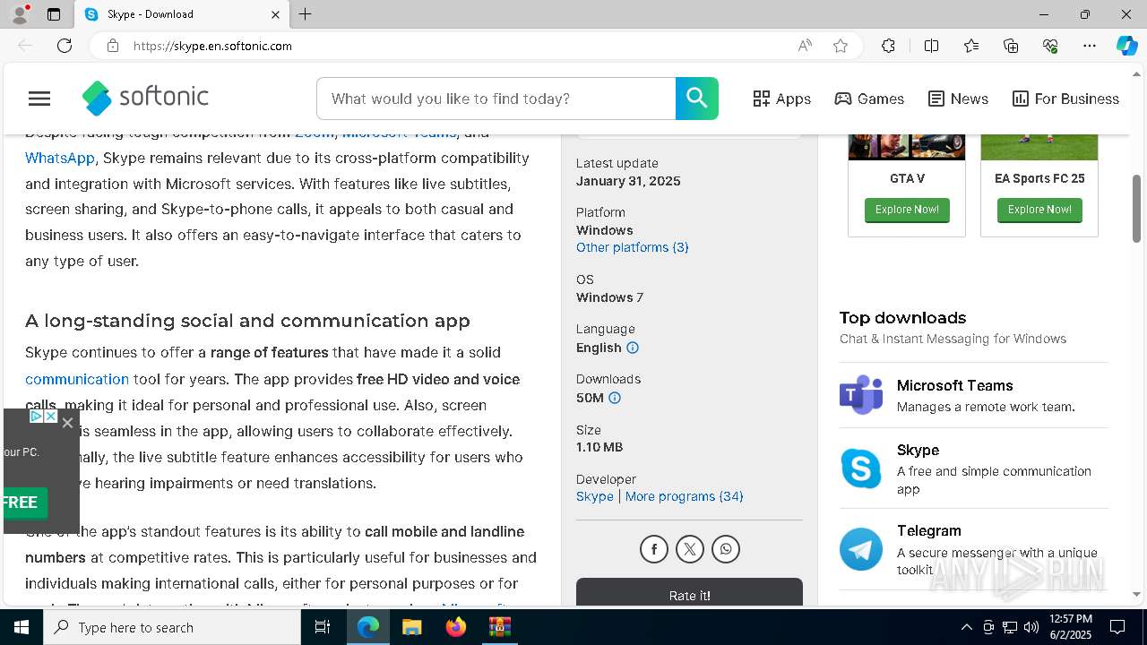
Task: Follow the WhatsApp link in article
Action: click(60, 158)
